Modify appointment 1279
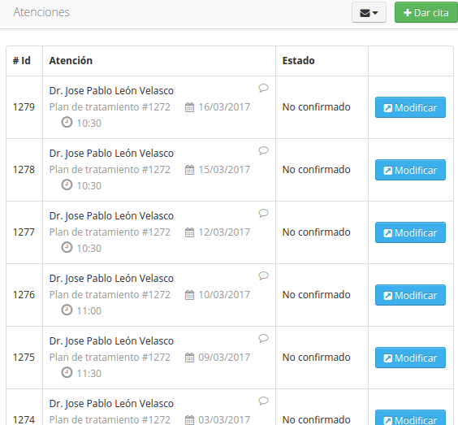The image size is (458, 425). pos(410,107)
